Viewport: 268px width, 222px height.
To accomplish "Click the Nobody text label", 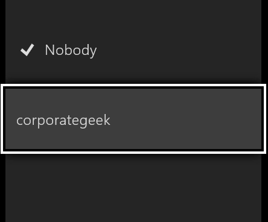I will (71, 50).
